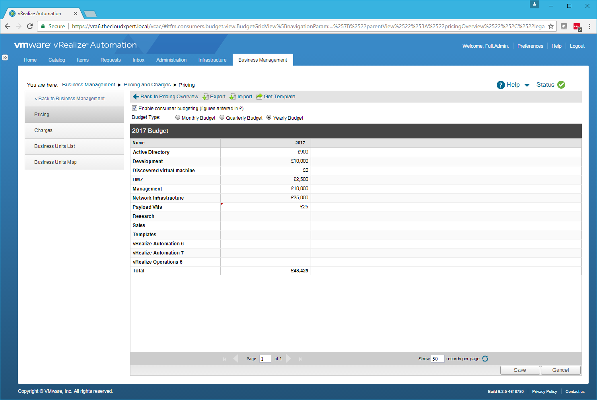Reload the page in the browser
Screen dimensions: 597x400
(30, 26)
